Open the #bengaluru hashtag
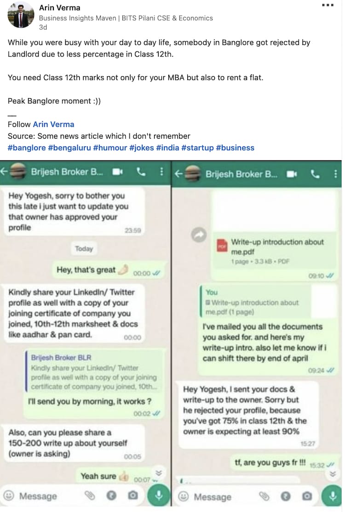 click(69, 148)
